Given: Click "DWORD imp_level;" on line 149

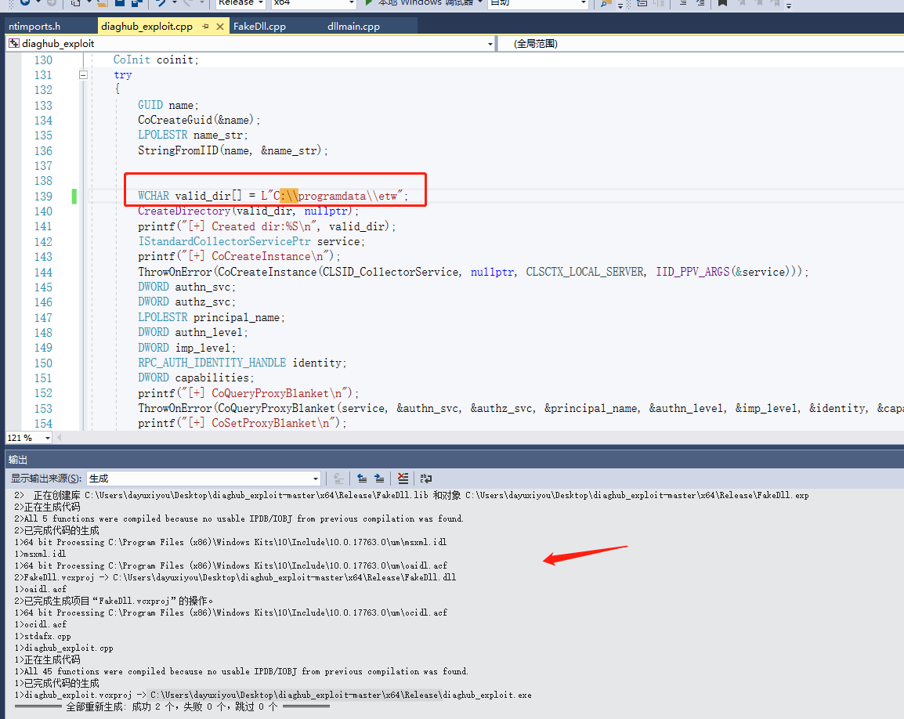Looking at the screenshot, I should (x=186, y=348).
